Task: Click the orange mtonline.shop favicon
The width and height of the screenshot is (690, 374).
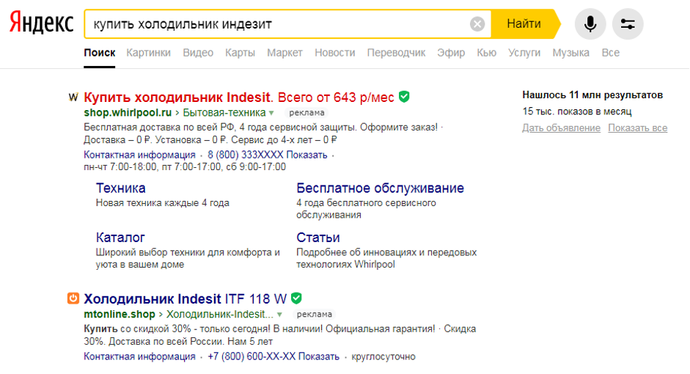Action: (73, 298)
